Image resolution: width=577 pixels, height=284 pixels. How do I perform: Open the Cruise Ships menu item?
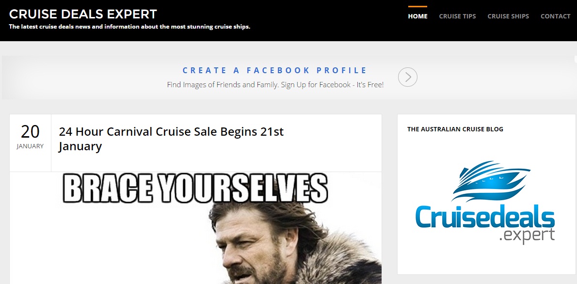(x=508, y=16)
